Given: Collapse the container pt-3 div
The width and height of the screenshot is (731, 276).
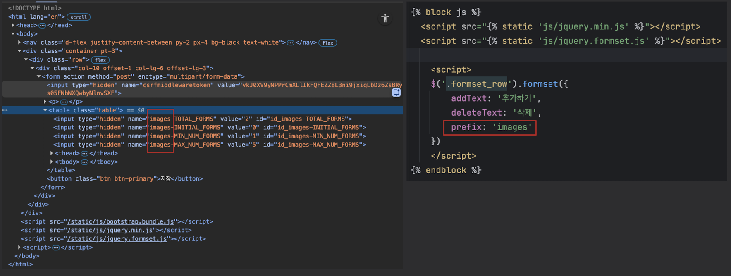Looking at the screenshot, I should [19, 51].
